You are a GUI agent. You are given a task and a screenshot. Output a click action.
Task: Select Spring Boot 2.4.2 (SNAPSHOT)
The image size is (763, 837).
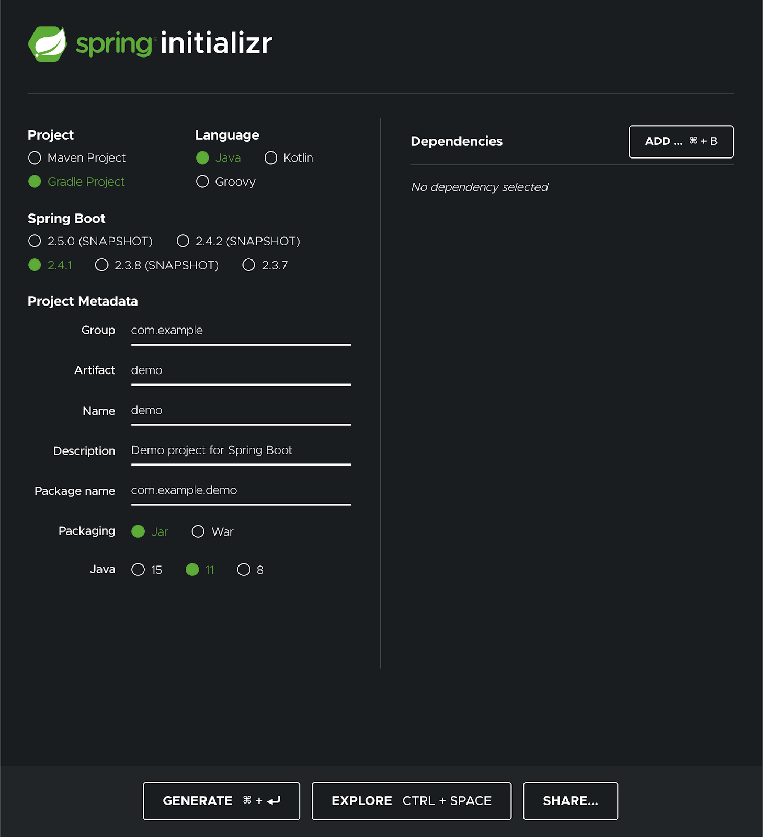pos(183,241)
